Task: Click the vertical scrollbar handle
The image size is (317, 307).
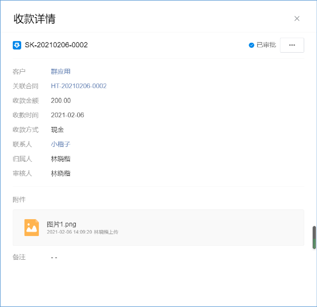Action: click(x=314, y=237)
